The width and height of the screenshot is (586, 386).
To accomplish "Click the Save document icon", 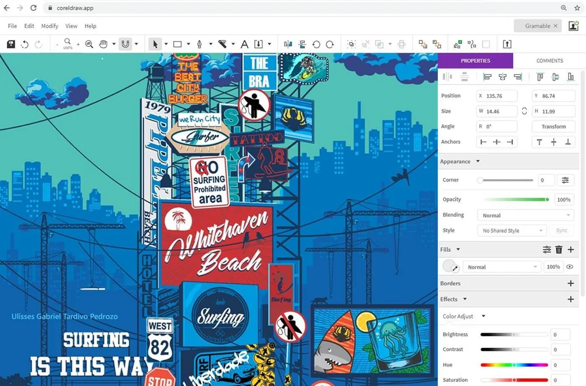I will coord(11,43).
